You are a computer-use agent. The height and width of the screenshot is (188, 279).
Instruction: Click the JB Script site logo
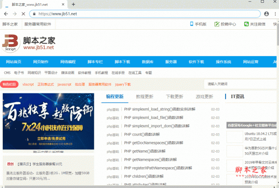tap(11, 43)
